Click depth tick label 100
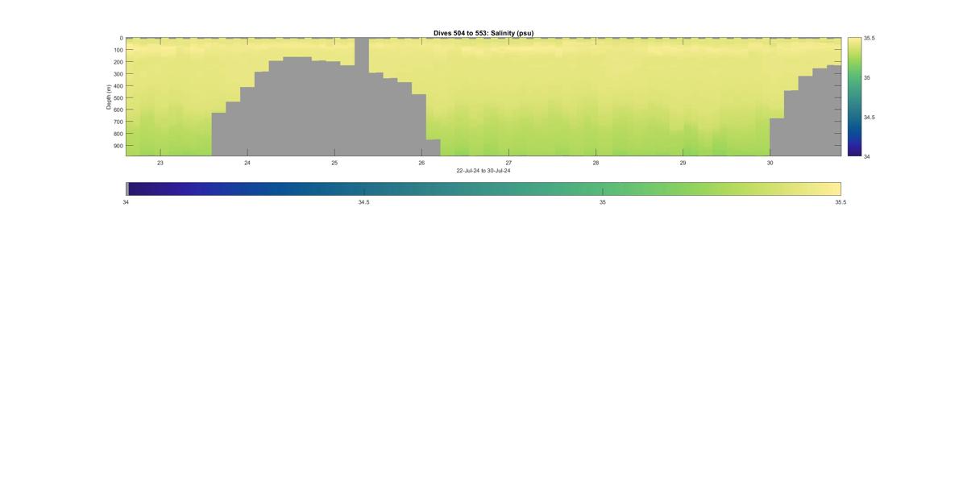 118,50
